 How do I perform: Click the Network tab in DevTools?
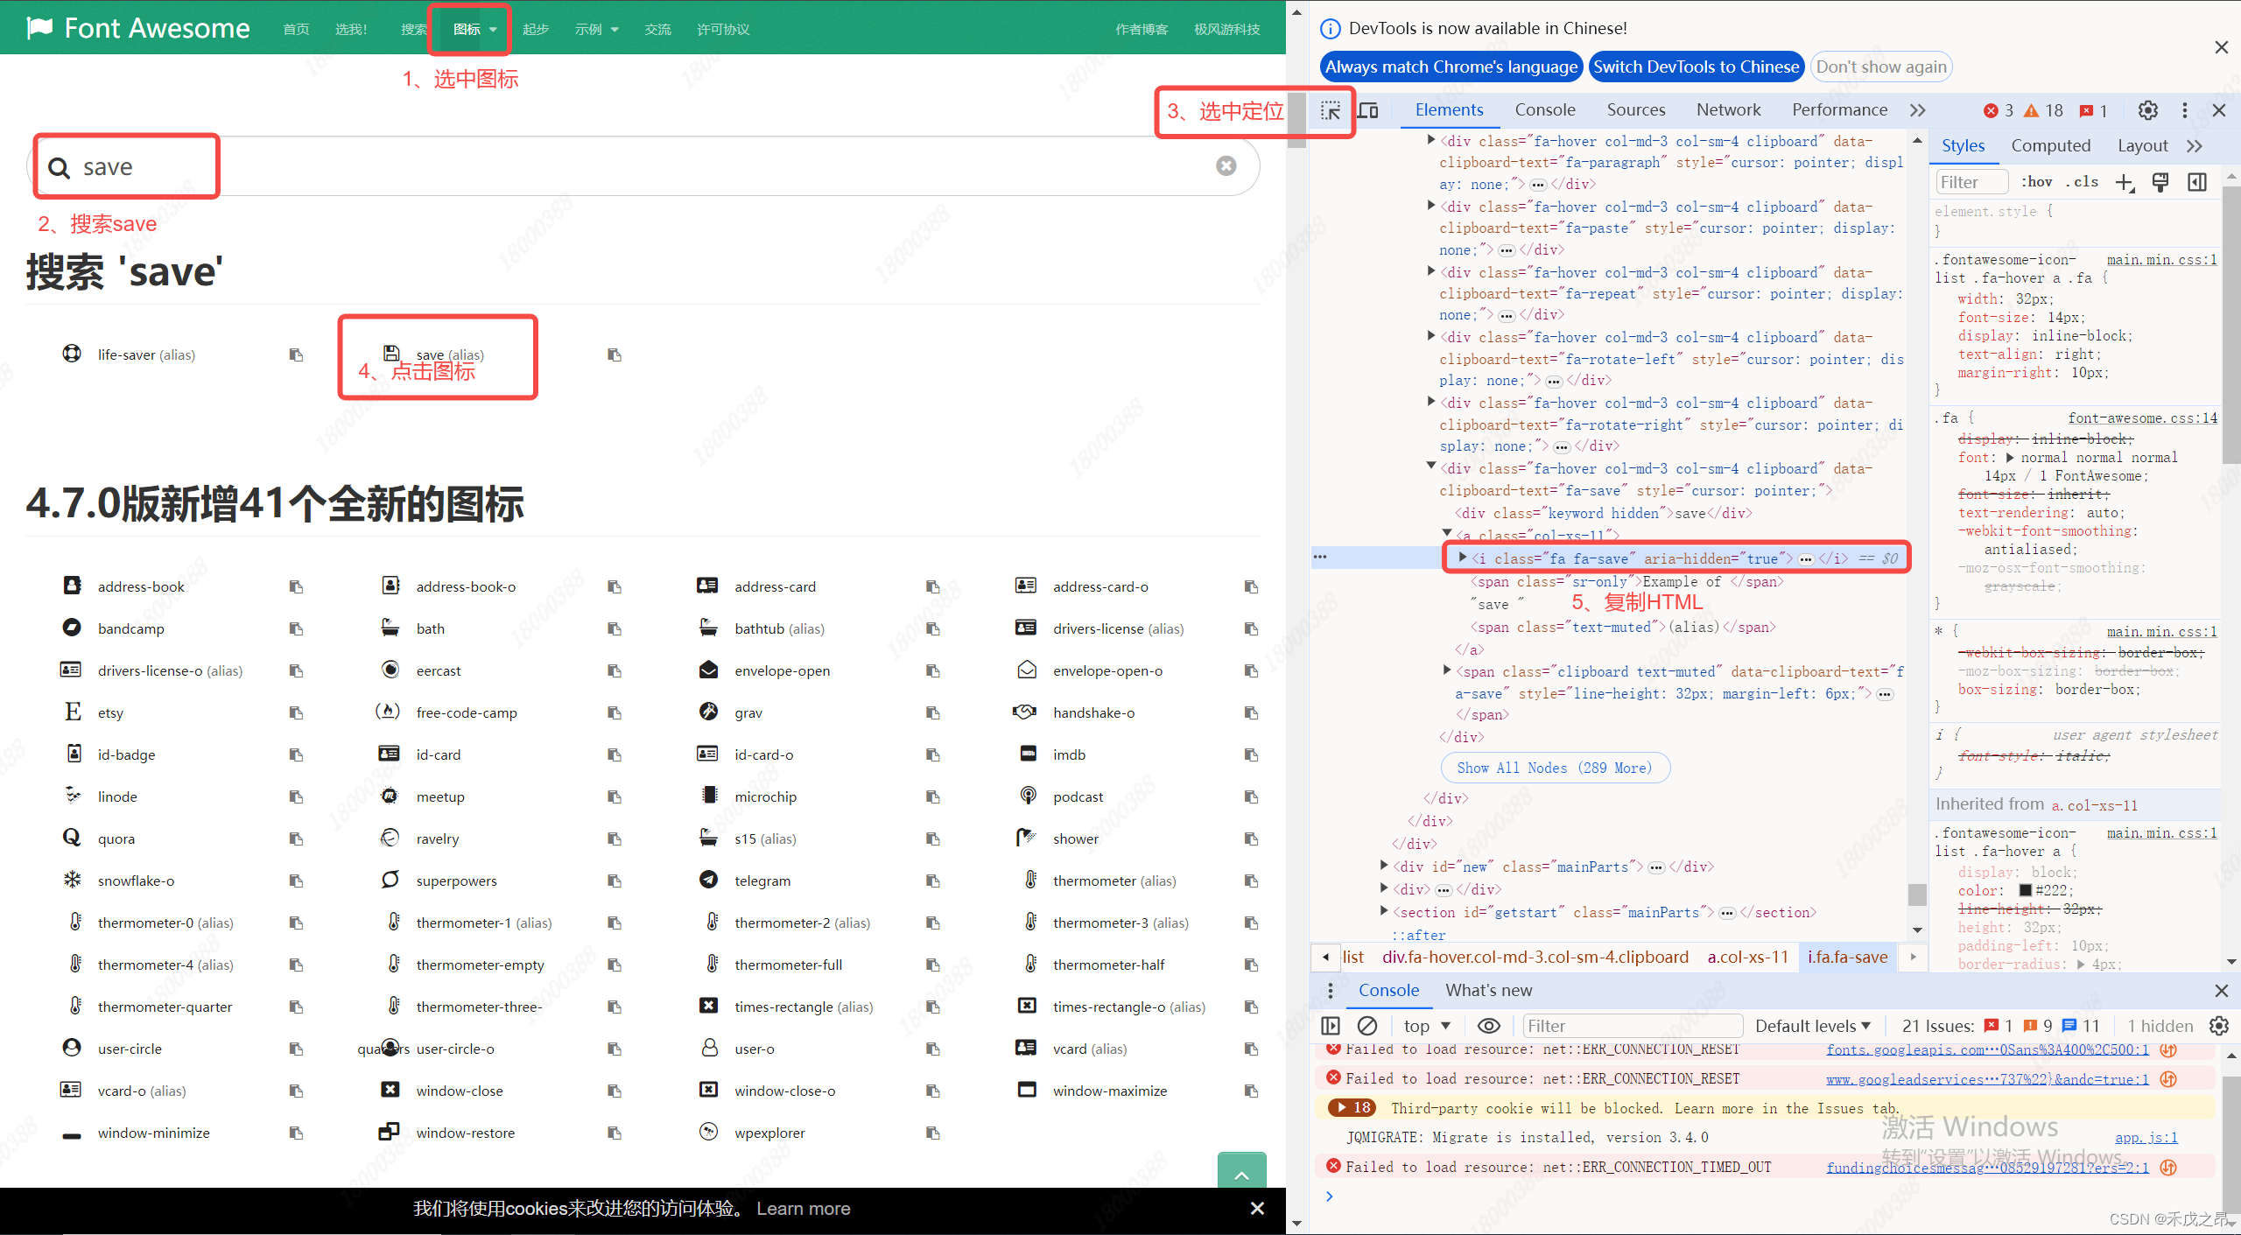[1727, 109]
